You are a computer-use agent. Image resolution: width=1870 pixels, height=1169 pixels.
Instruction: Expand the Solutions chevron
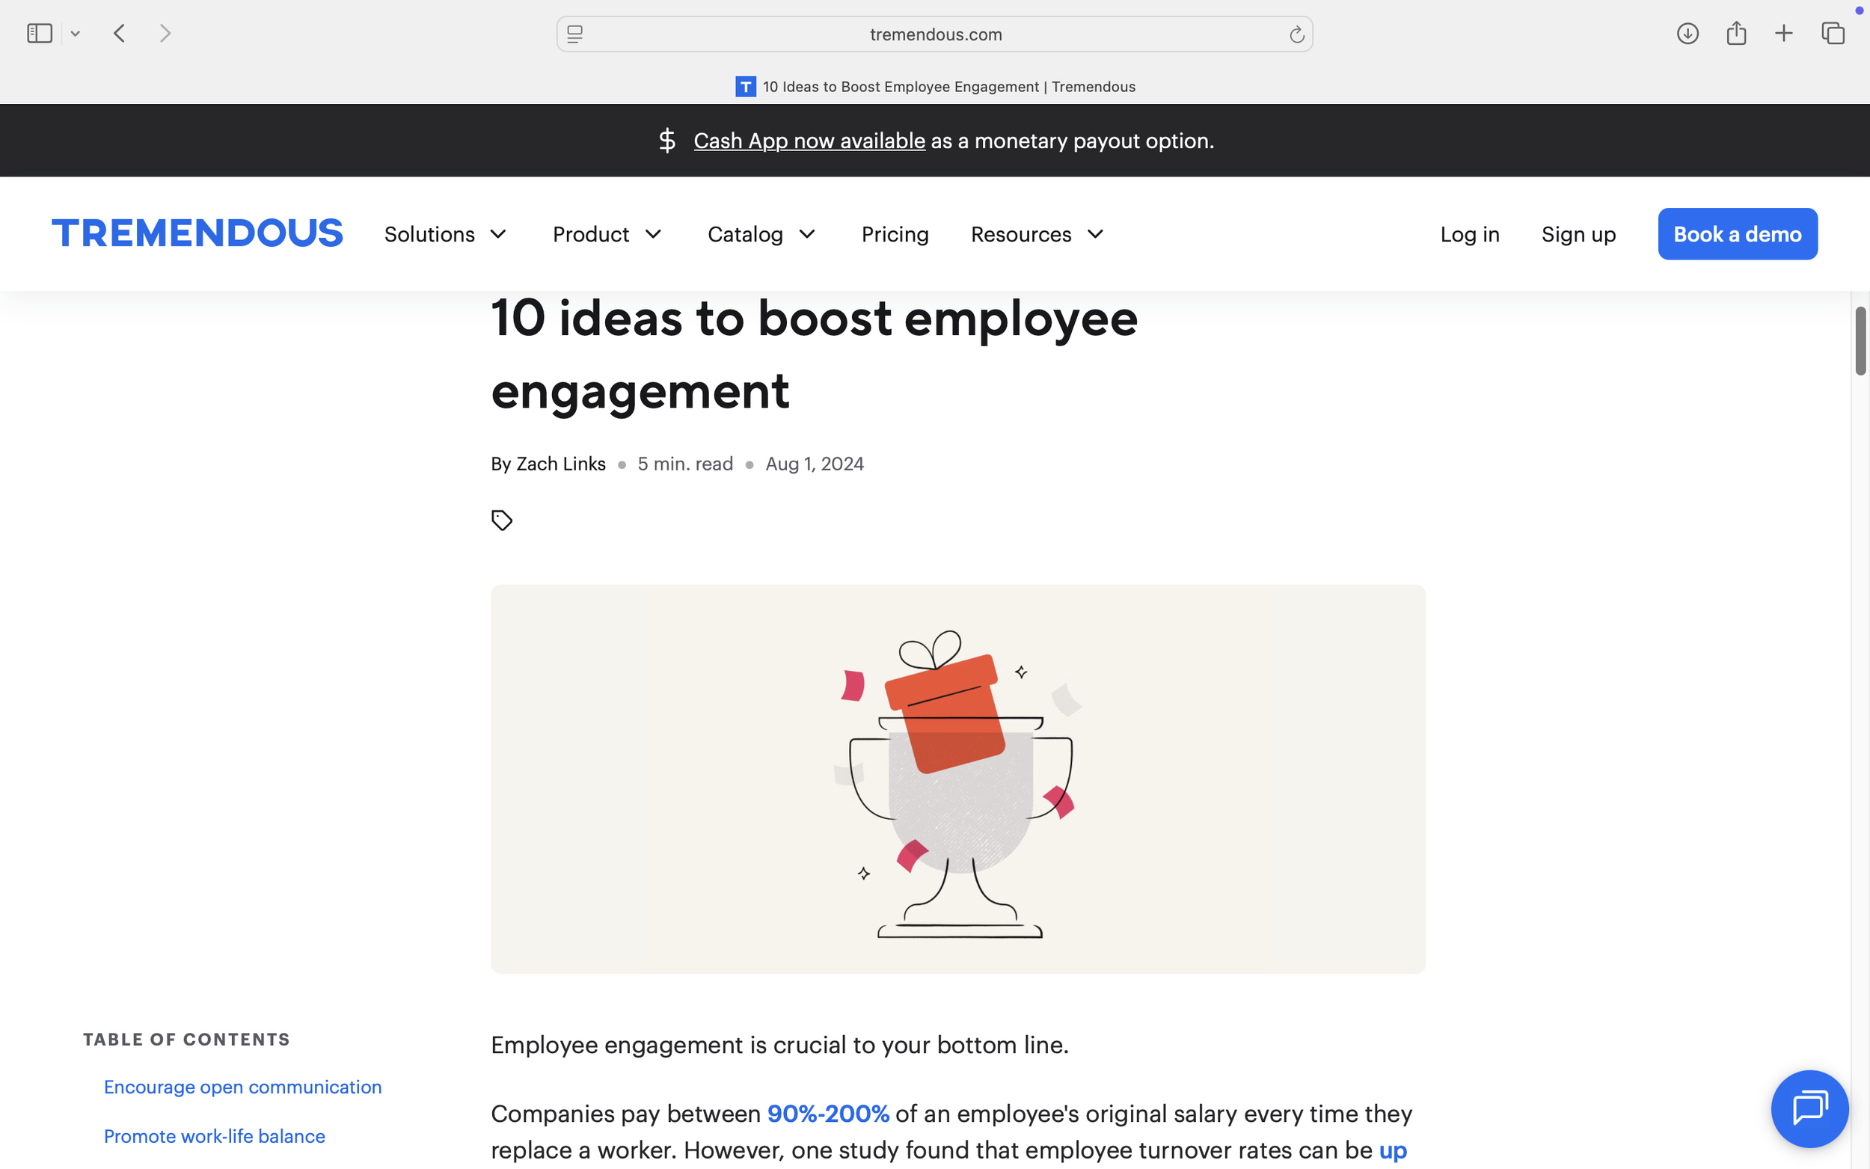coord(499,234)
